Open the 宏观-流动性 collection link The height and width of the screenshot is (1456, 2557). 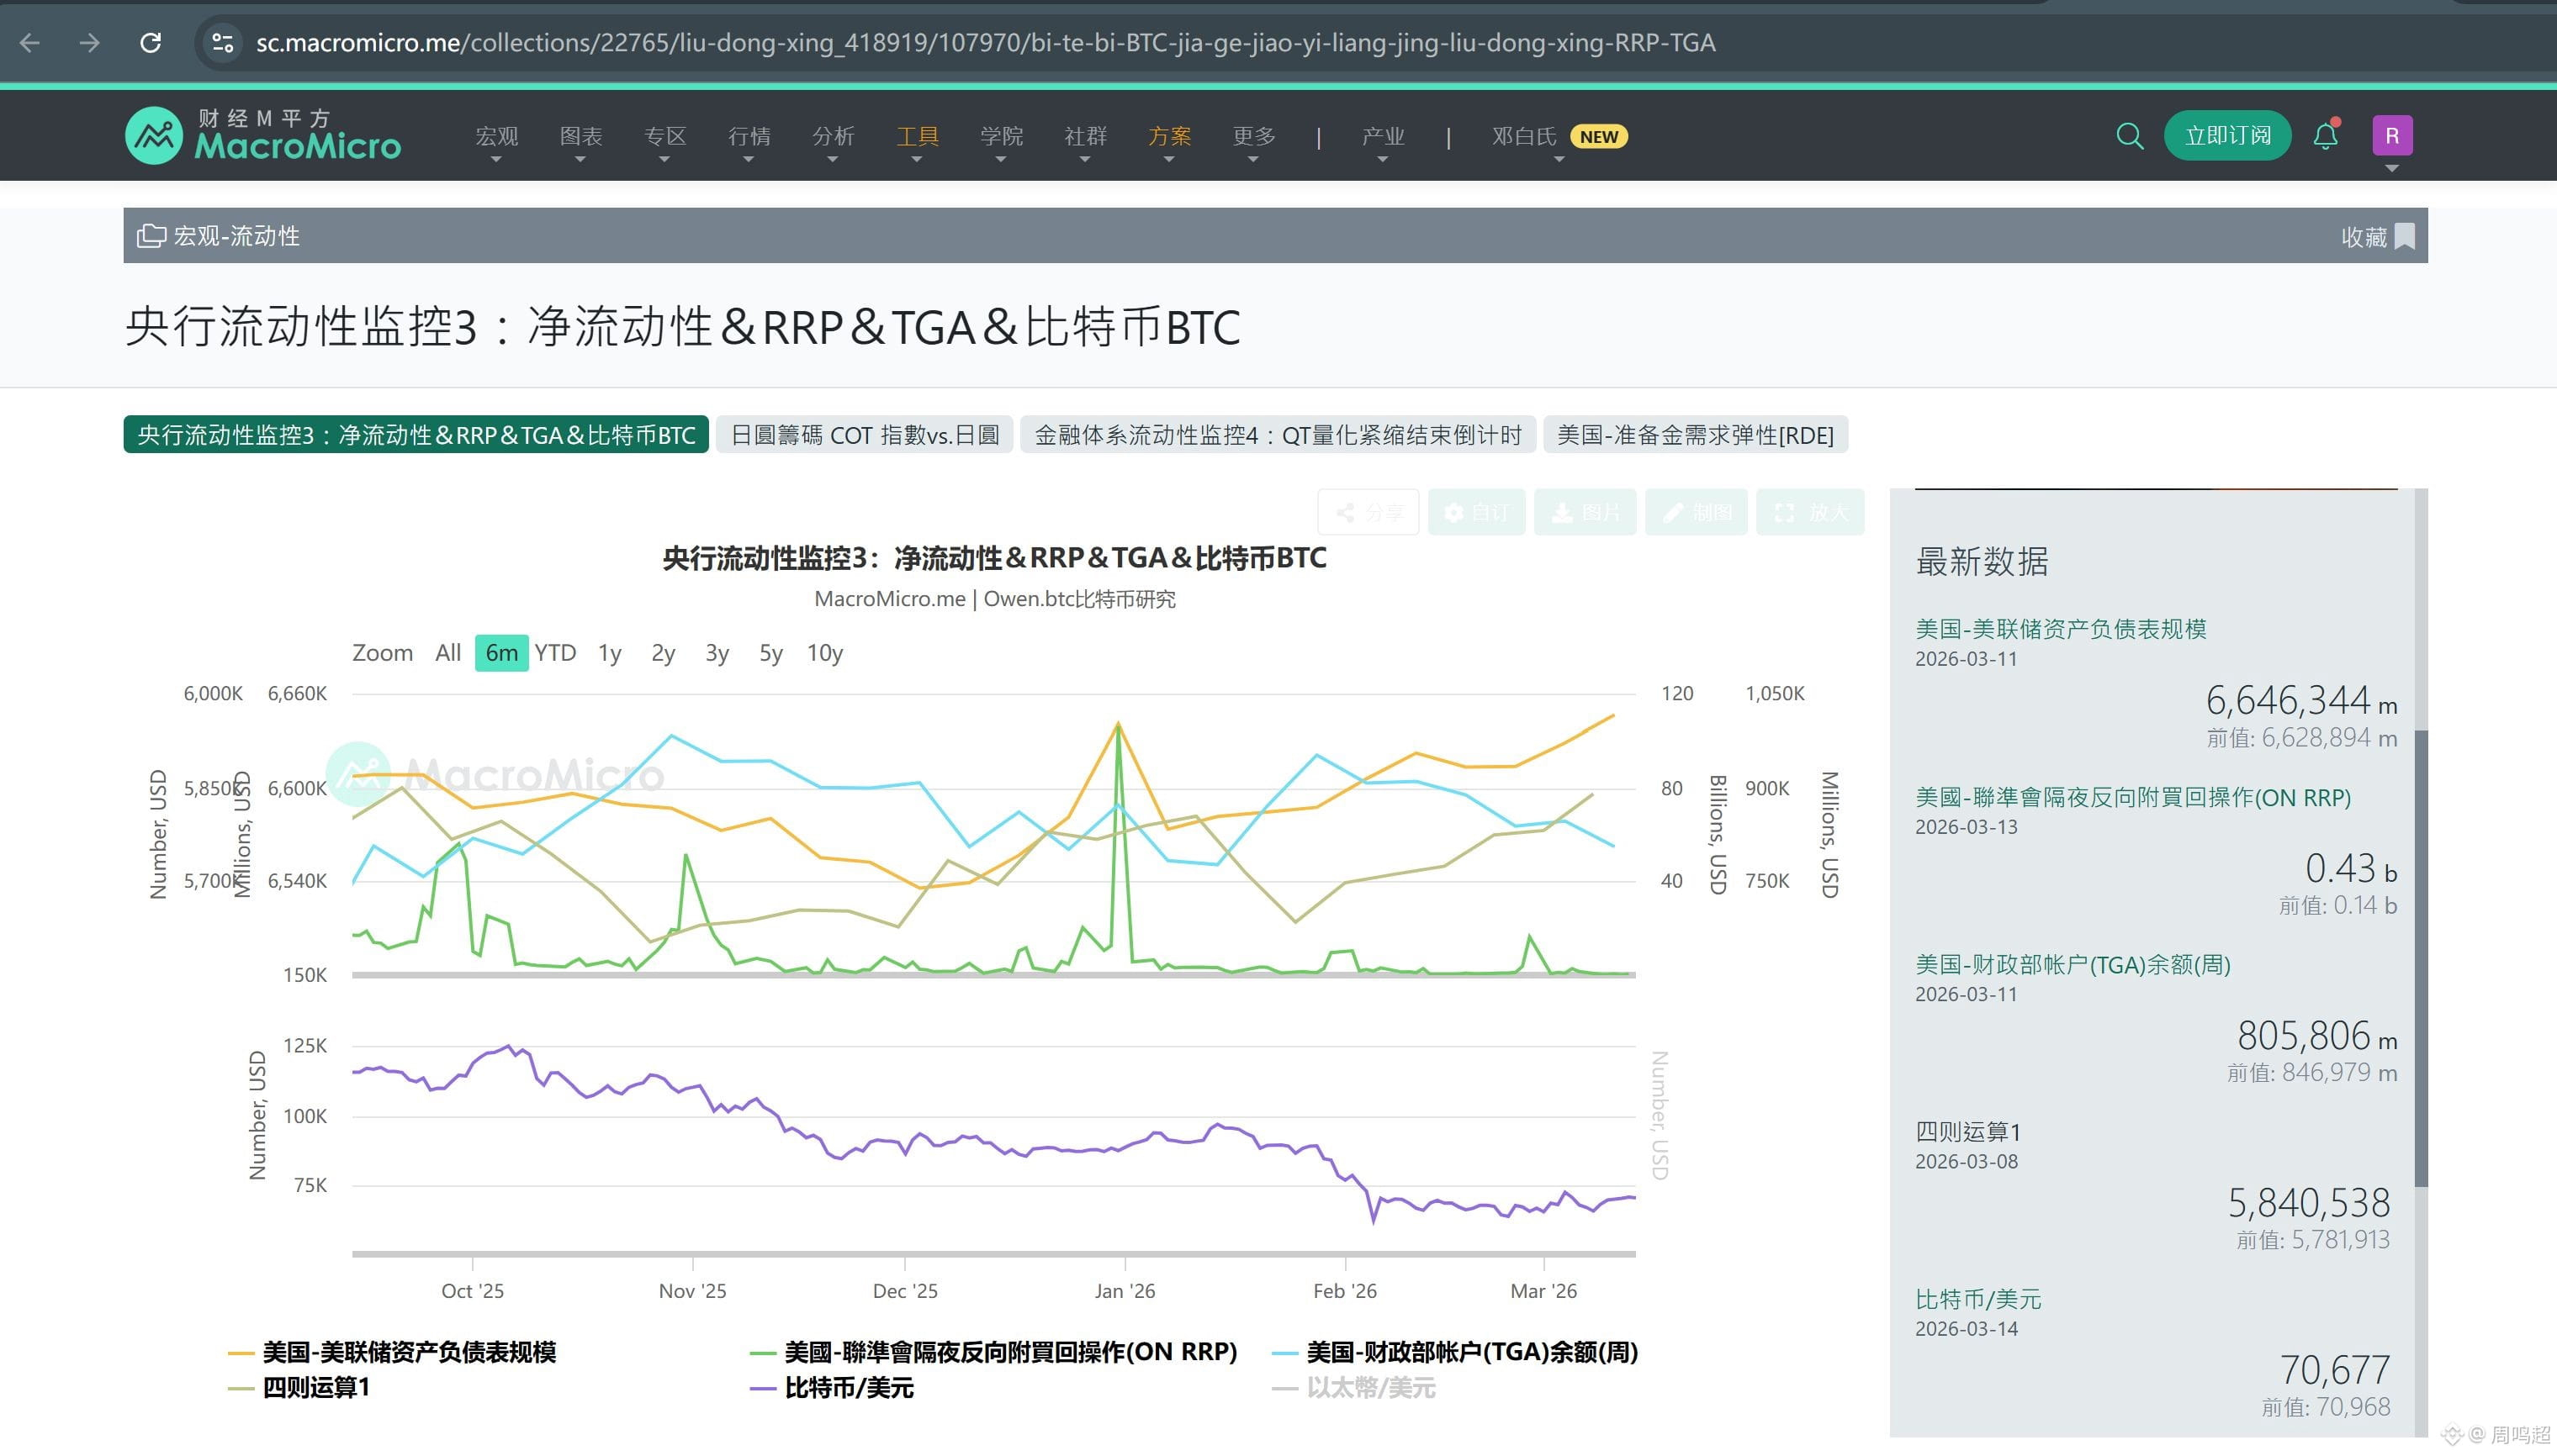click(236, 236)
